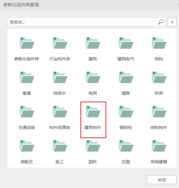179x188 pixels.
Task: Select the 给排水 label text
Action: (60, 93)
